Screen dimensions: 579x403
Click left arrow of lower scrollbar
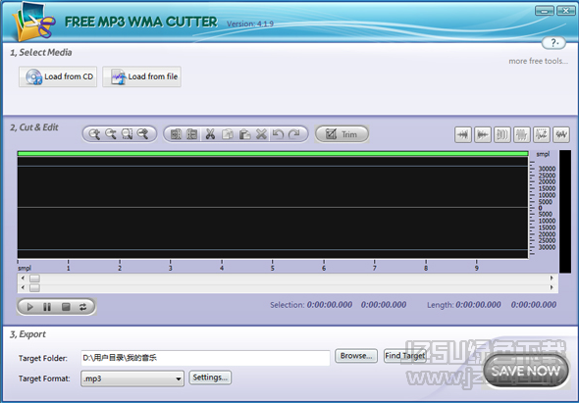pos(23,287)
